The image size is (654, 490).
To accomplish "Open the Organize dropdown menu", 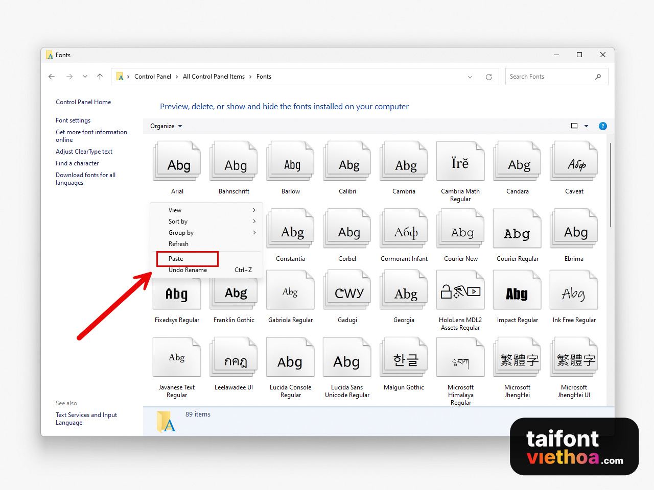I will 166,126.
